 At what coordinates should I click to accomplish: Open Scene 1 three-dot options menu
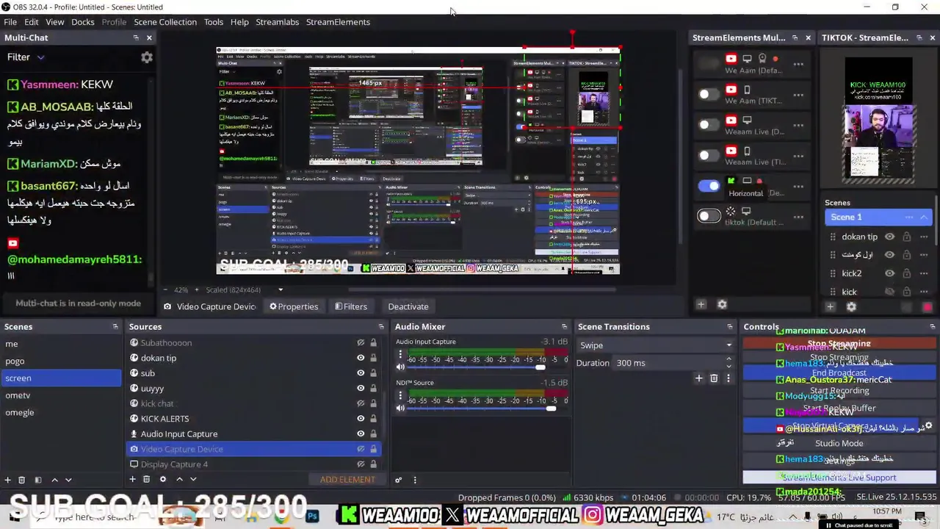(x=909, y=217)
